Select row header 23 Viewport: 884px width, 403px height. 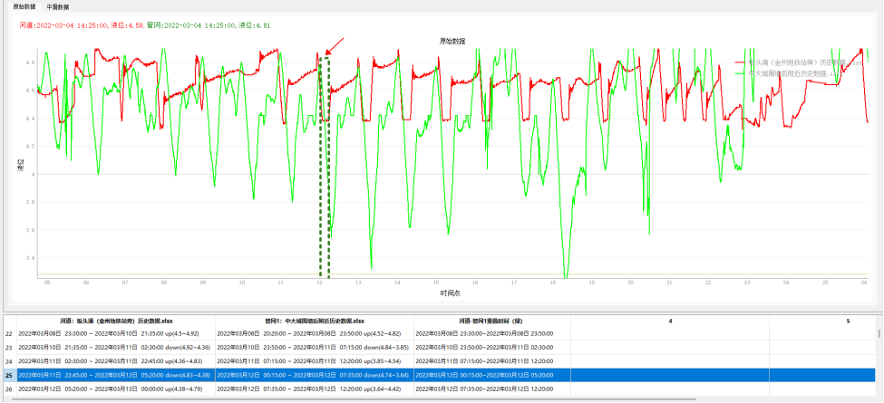[8, 347]
